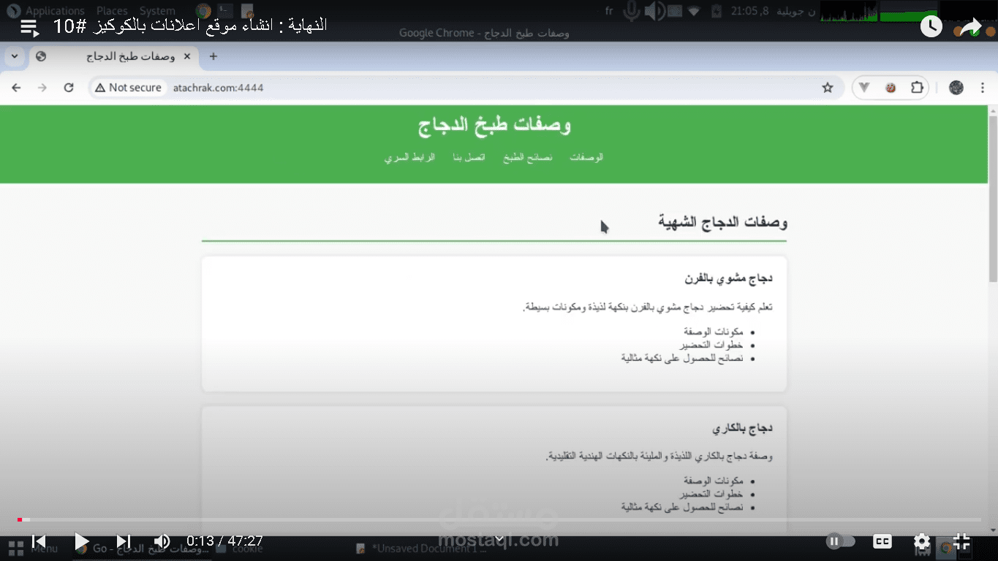Click the Chrome profile avatar
This screenshot has width=998, height=561.
[x=956, y=88]
